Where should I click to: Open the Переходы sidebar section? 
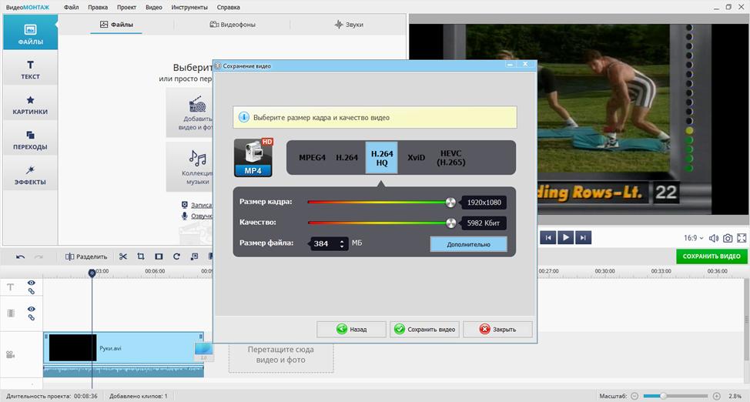coord(30,139)
